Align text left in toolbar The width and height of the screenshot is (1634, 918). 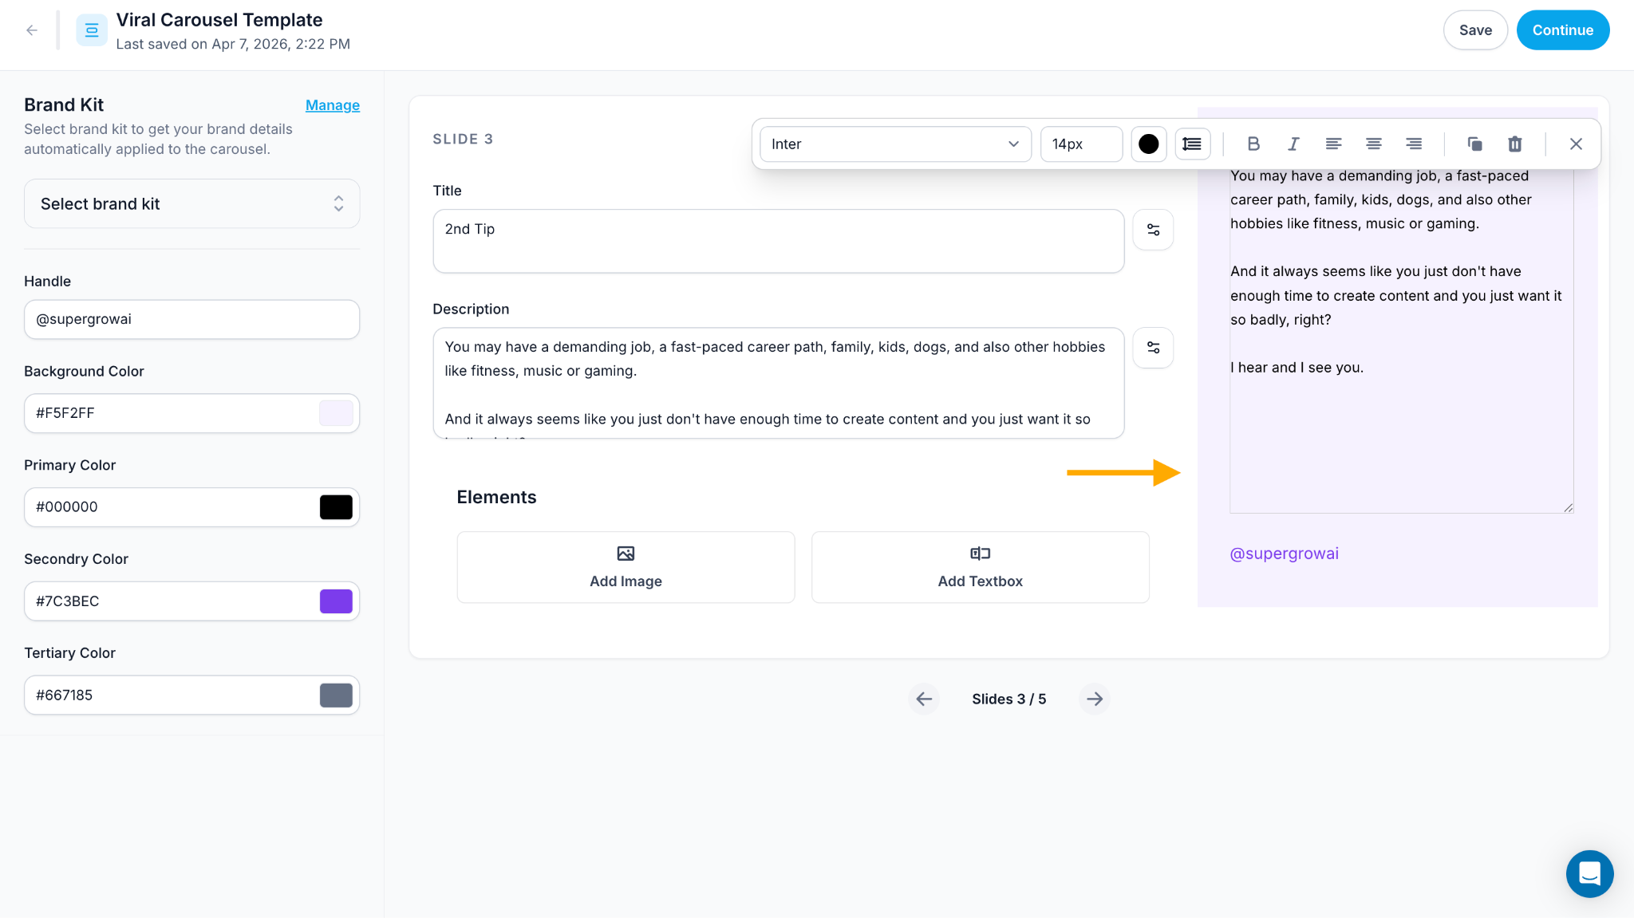coord(1333,144)
